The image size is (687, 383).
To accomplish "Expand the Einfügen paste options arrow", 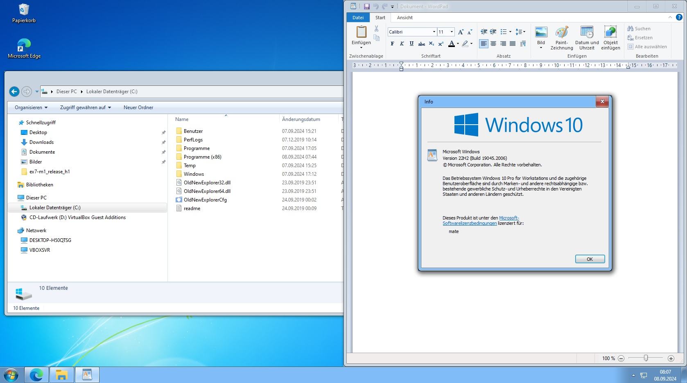I will click(x=361, y=48).
